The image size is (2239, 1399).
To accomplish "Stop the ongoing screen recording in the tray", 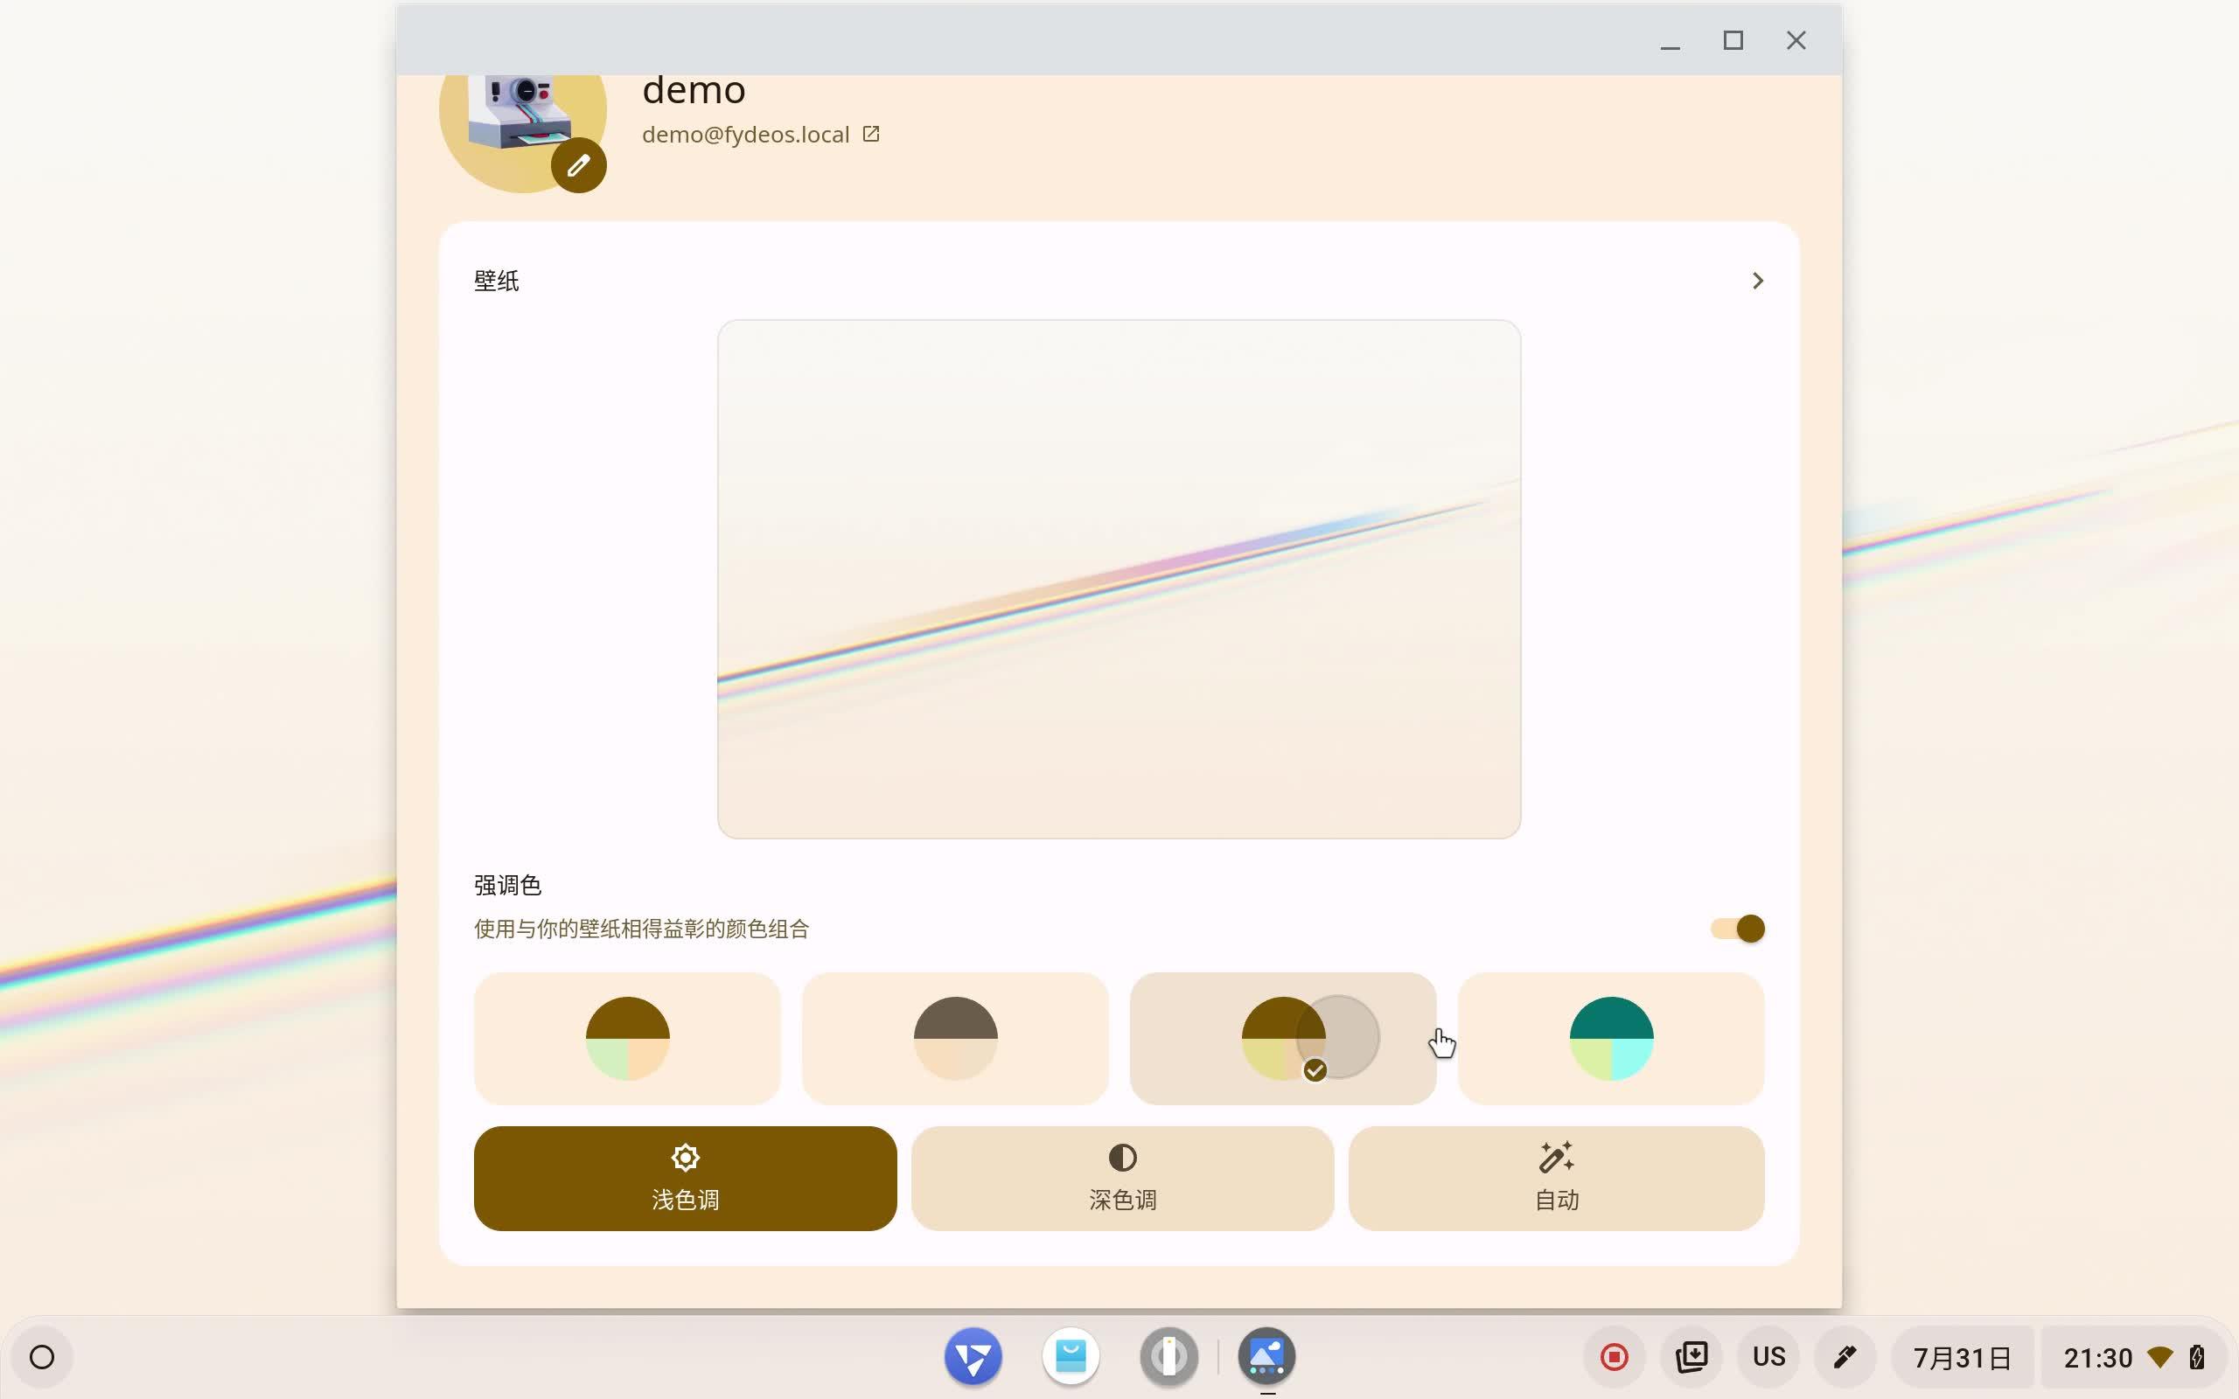I will [x=1613, y=1355].
